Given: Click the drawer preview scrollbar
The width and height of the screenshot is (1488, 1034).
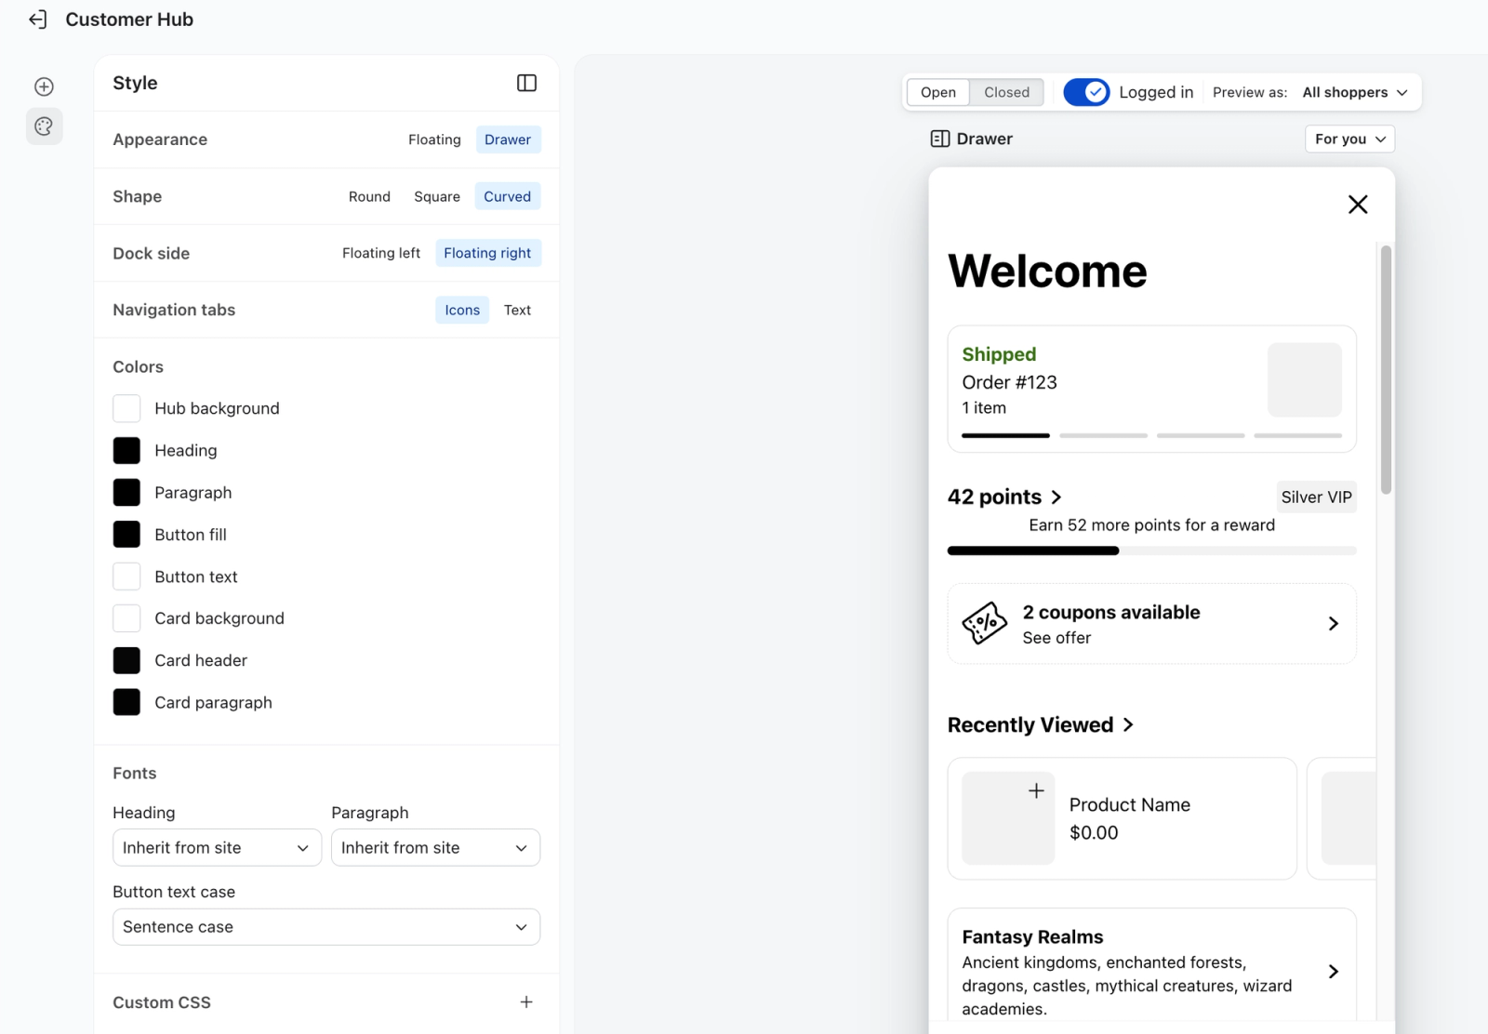Looking at the screenshot, I should [x=1386, y=370].
